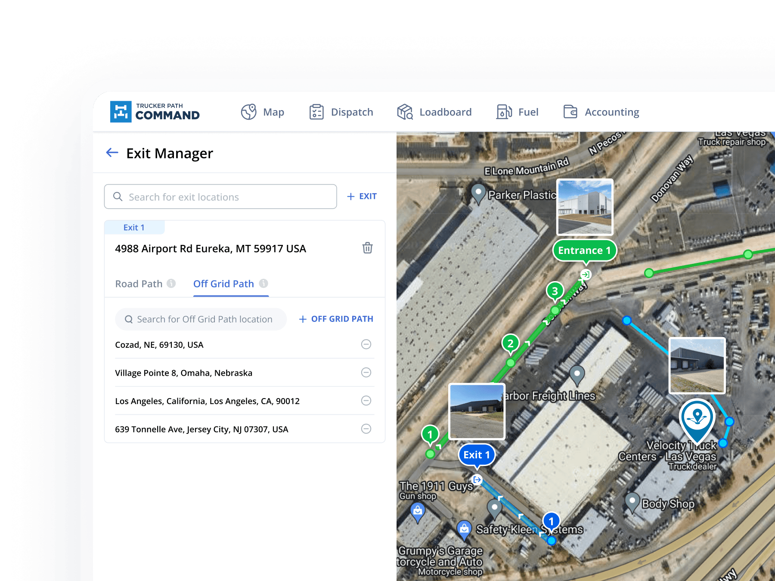
Task: Open the Loadboard menu item
Action: point(445,112)
